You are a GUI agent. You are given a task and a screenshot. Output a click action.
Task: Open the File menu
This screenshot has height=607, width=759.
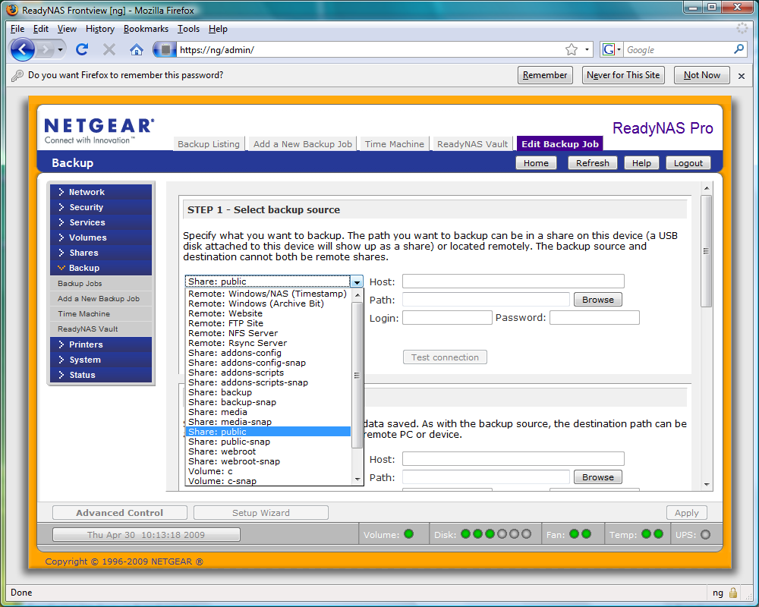coord(17,29)
